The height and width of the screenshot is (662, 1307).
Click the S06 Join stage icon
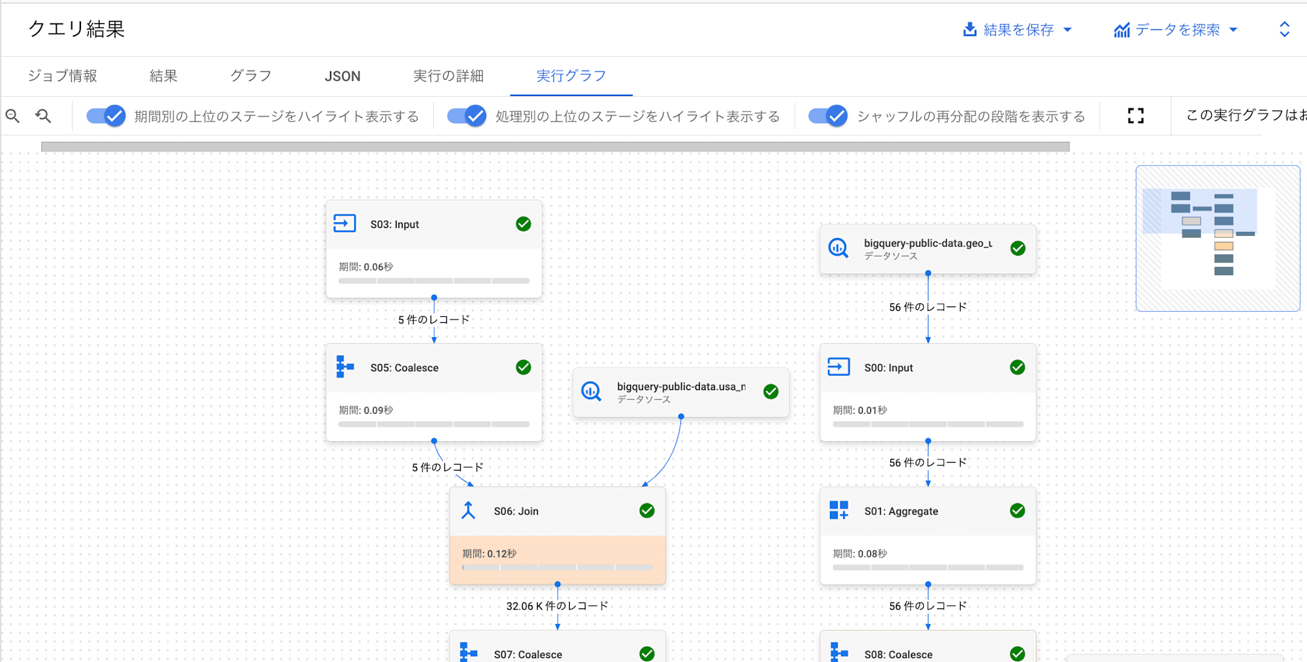pos(469,510)
